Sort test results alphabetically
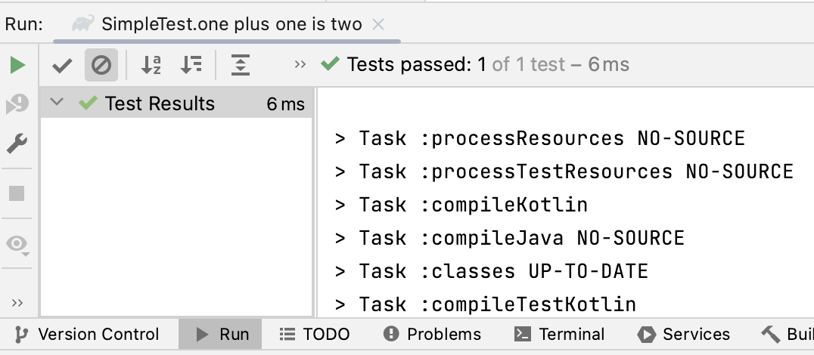This screenshot has width=814, height=355. coord(151,65)
